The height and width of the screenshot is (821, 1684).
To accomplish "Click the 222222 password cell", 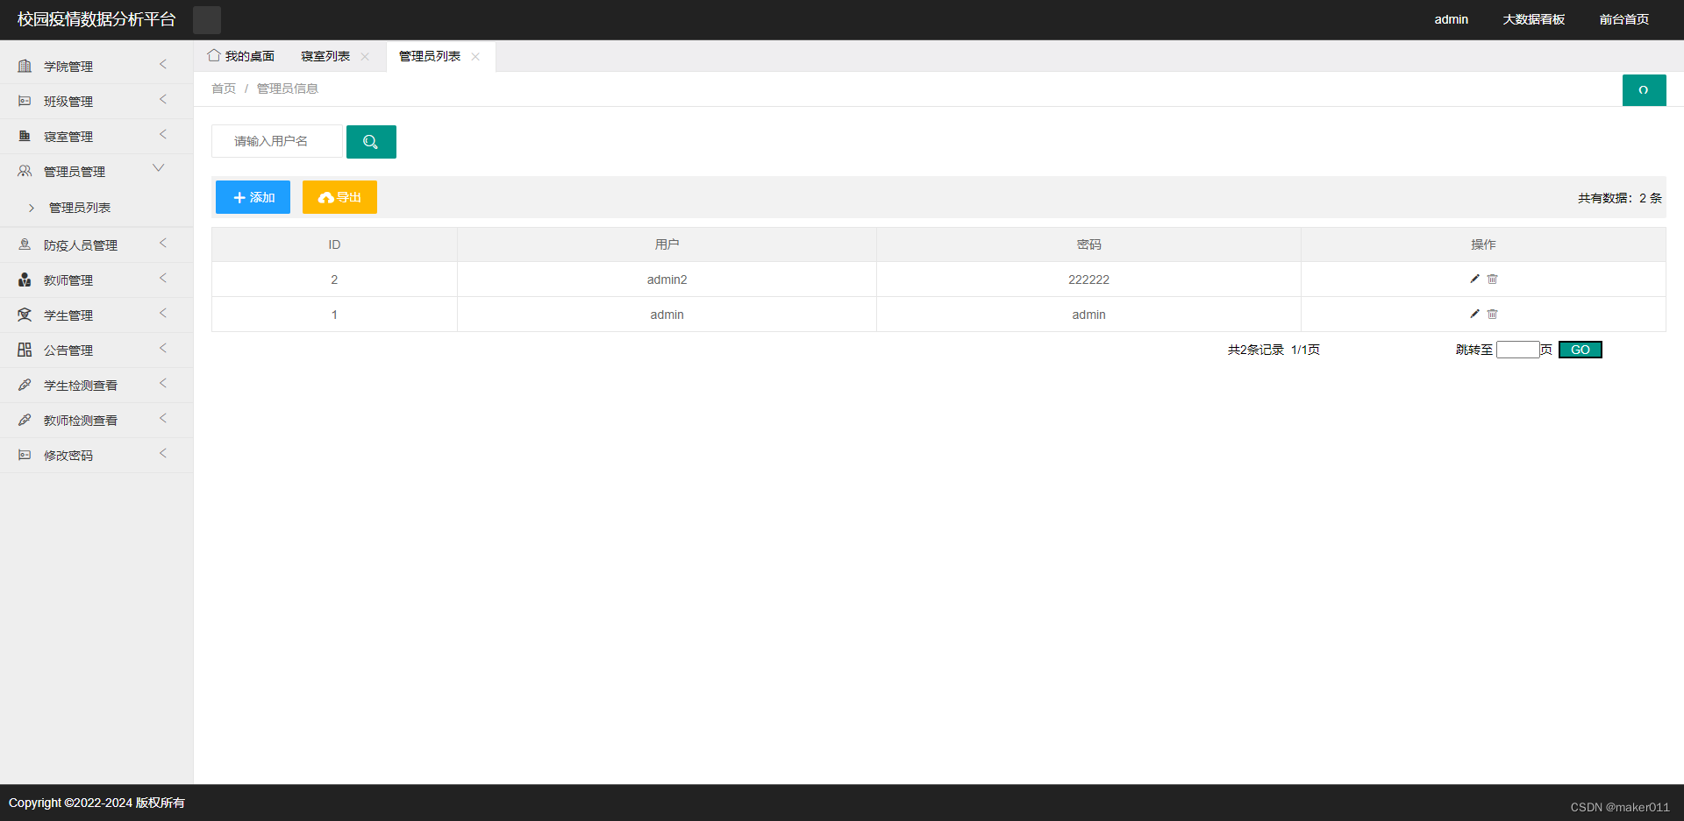I will tap(1088, 280).
